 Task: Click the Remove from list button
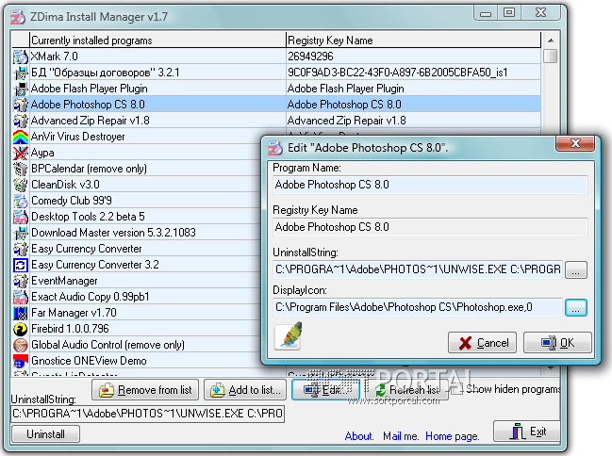145,390
